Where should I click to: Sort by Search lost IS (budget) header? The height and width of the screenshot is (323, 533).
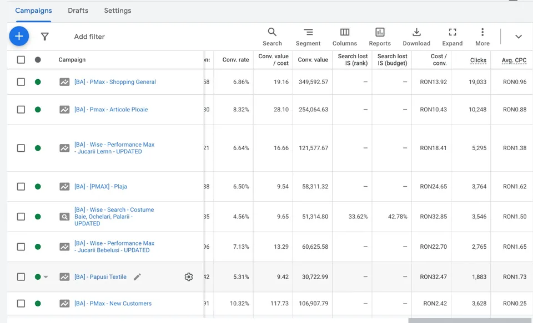point(392,60)
